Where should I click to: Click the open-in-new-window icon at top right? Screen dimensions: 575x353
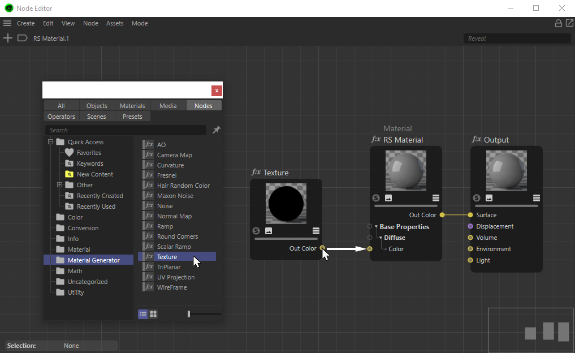tap(569, 23)
